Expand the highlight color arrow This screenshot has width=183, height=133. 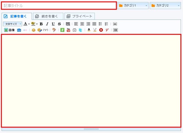[37, 24]
